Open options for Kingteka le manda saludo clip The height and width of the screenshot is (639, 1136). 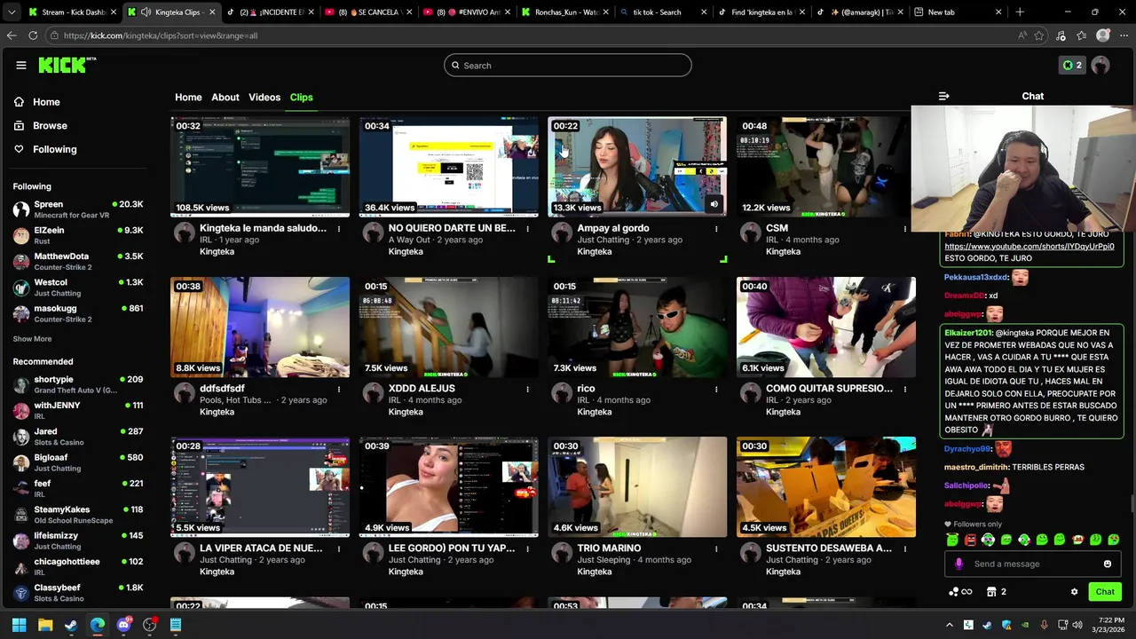pyautogui.click(x=338, y=229)
